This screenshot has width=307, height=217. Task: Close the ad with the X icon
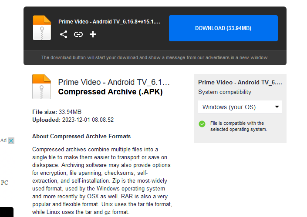coord(11,140)
